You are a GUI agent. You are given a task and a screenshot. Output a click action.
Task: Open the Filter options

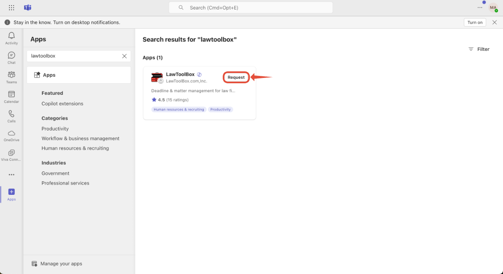[479, 49]
